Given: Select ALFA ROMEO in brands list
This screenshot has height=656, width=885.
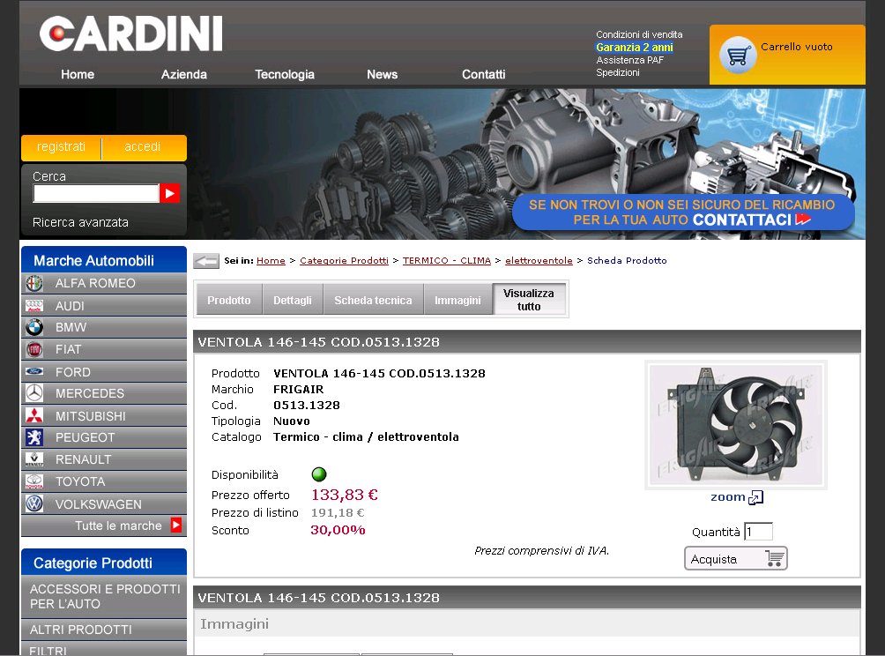Looking at the screenshot, I should click(104, 283).
